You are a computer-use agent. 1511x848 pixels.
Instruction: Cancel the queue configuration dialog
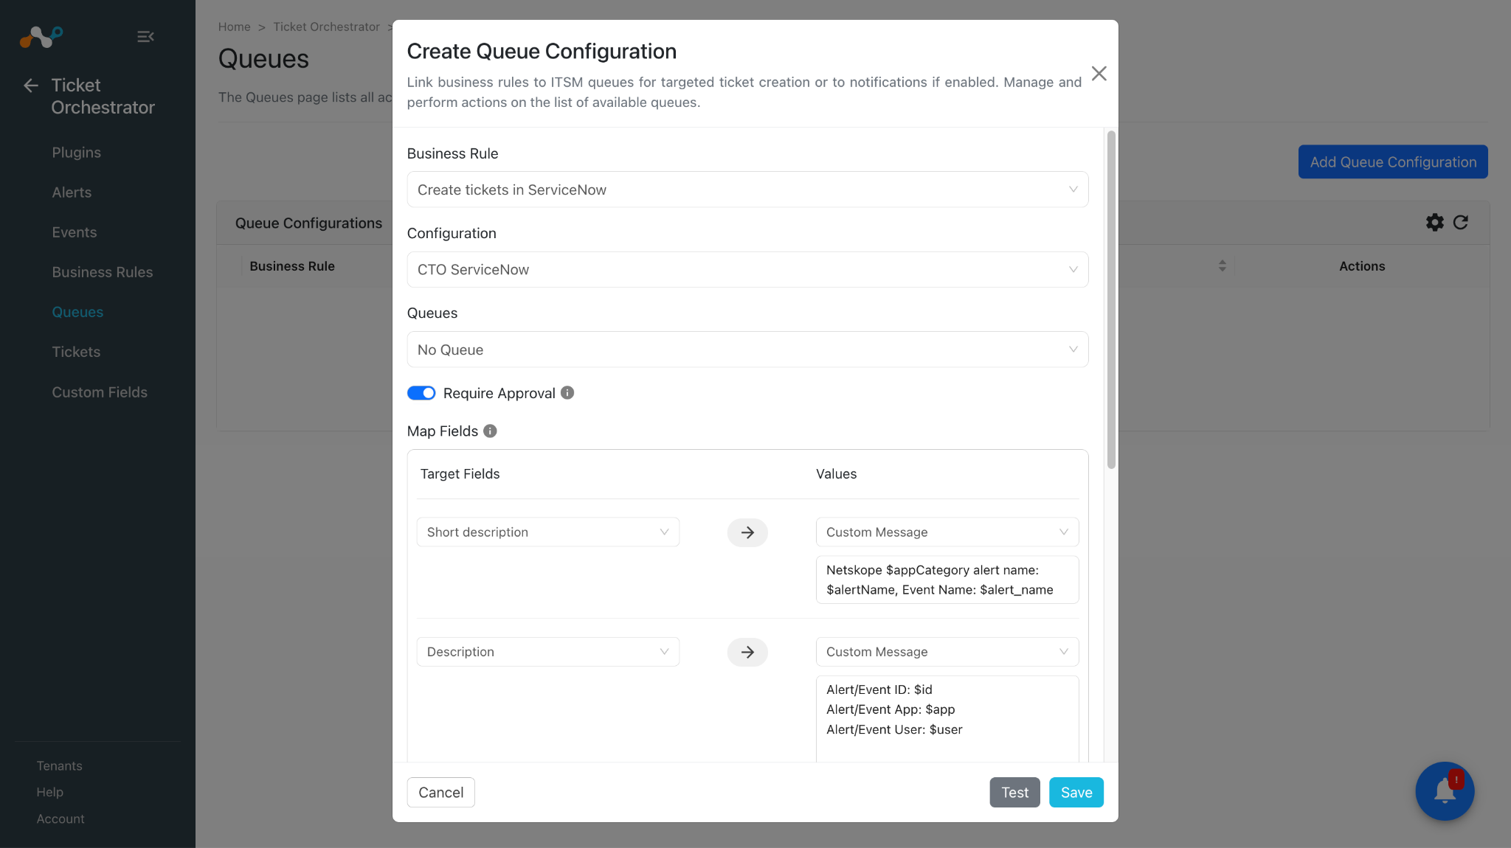441,793
